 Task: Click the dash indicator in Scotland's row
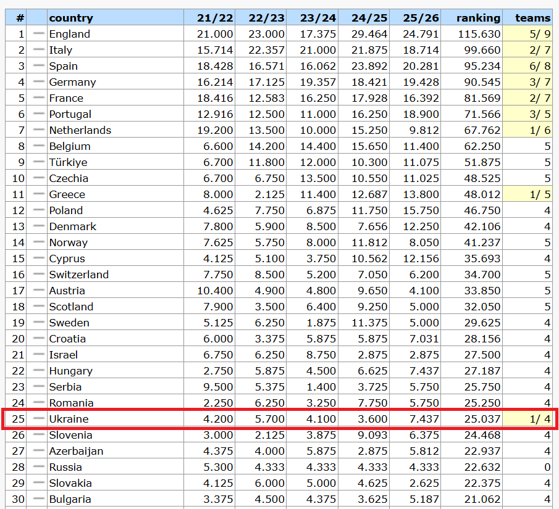[x=38, y=306]
